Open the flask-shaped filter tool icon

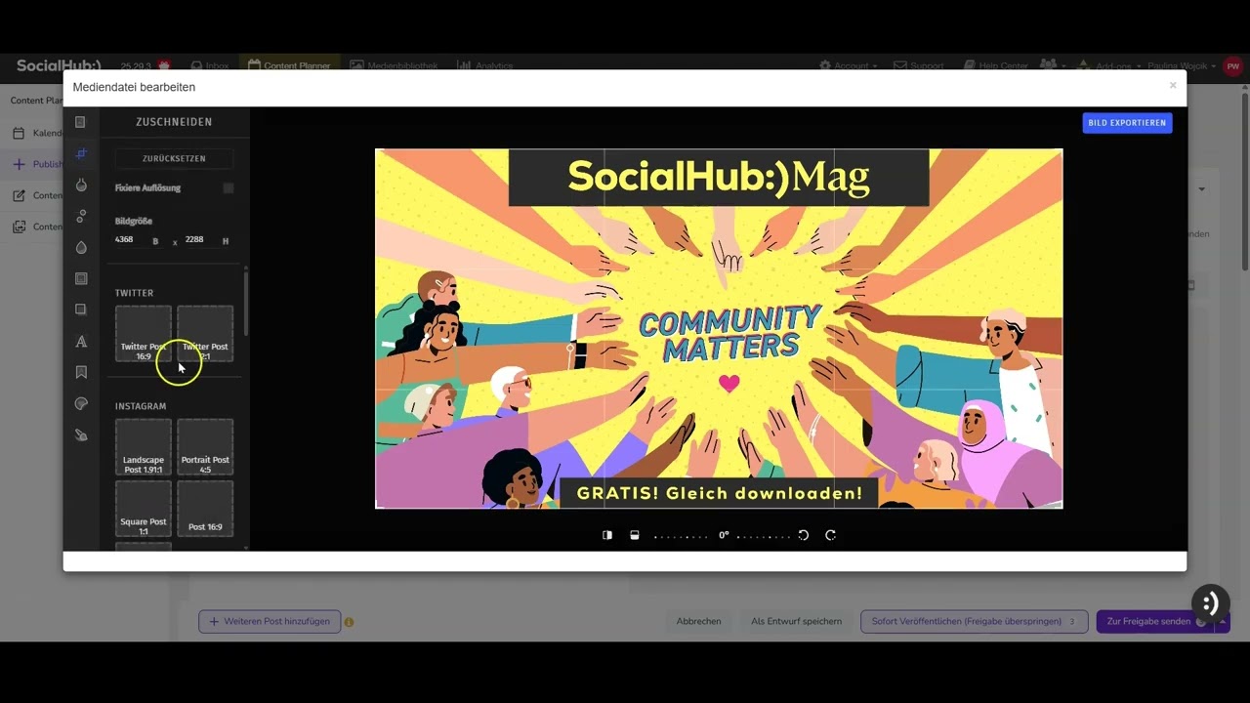[81, 185]
